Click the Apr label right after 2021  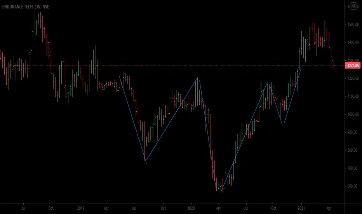[329, 208]
